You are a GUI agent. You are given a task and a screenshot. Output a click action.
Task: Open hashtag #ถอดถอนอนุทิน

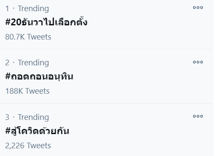[39, 76]
